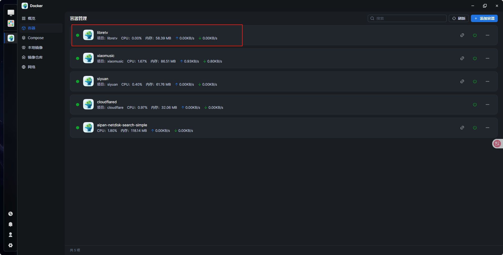Screen dimensions: 503x255
Task: Click the floating translate widget
Action: [x=497, y=144]
